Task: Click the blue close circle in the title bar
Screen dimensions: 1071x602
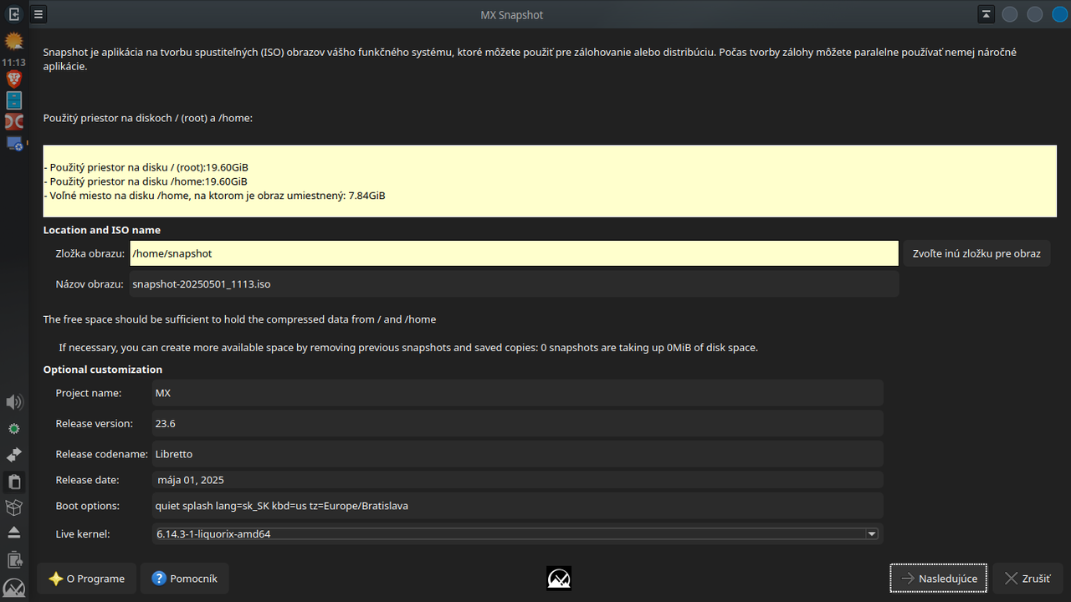Action: point(1058,14)
